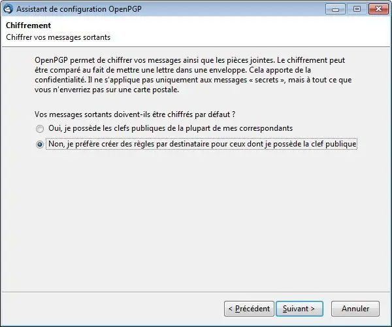
Task: Click the word "confidentialité" in the description
Action: click(60, 80)
